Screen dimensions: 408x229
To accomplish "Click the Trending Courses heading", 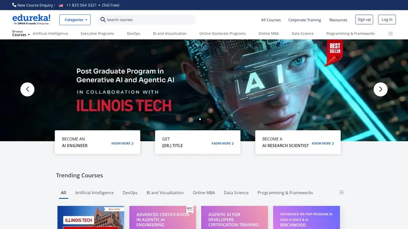I will pyautogui.click(x=80, y=175).
